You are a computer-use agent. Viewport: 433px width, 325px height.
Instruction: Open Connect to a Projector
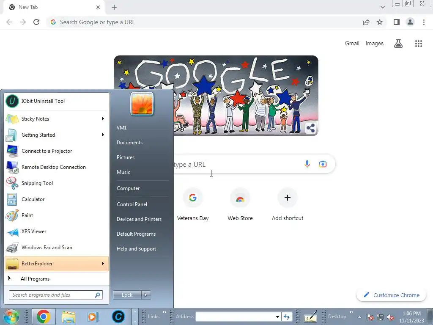coord(57,151)
